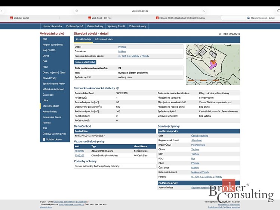Click the Webdiář portál tab favicon
The image size is (280, 210).
(12, 18)
